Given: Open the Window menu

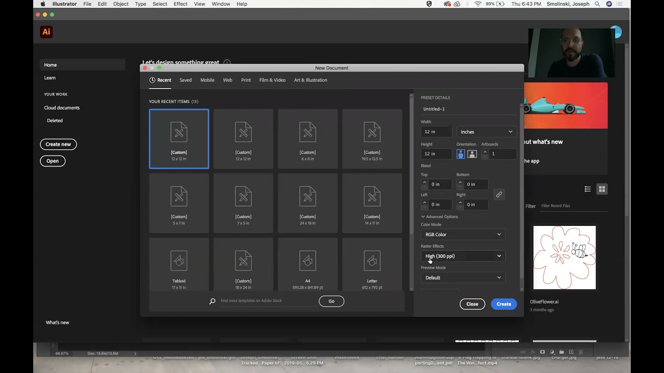Looking at the screenshot, I should pos(221,4).
